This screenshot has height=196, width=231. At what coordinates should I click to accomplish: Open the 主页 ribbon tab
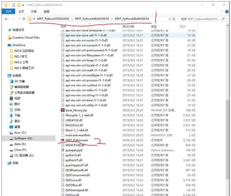[x=21, y=11]
